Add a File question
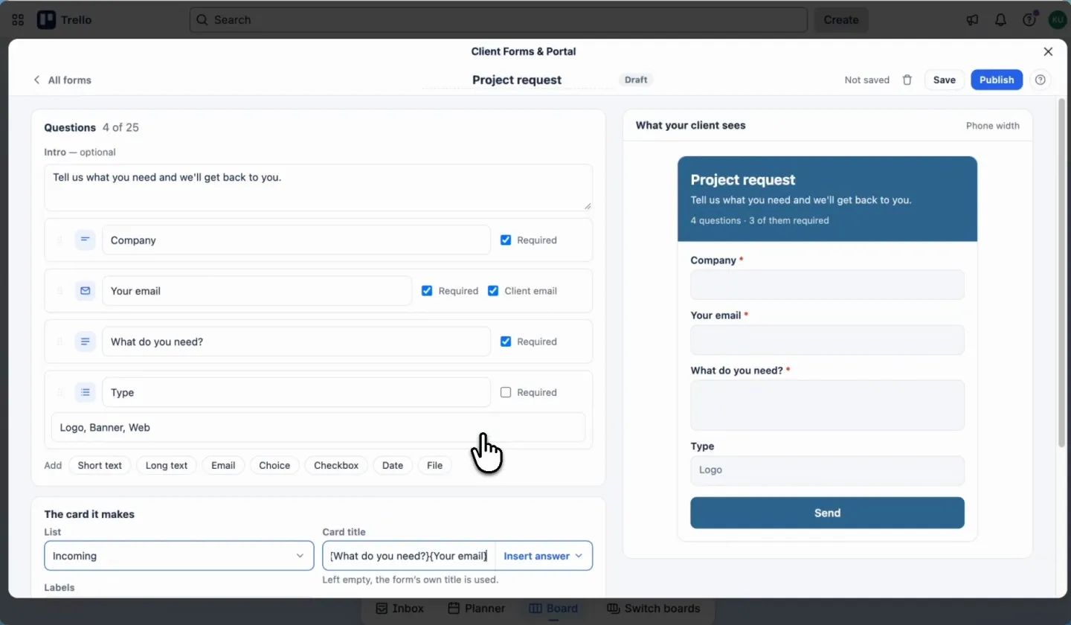Viewport: 1071px width, 625px height. pyautogui.click(x=435, y=466)
